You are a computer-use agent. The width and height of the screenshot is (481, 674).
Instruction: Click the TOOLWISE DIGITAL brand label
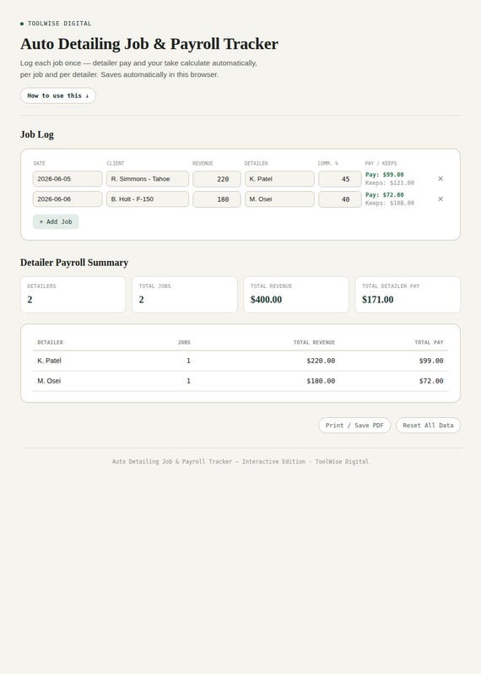coord(59,24)
